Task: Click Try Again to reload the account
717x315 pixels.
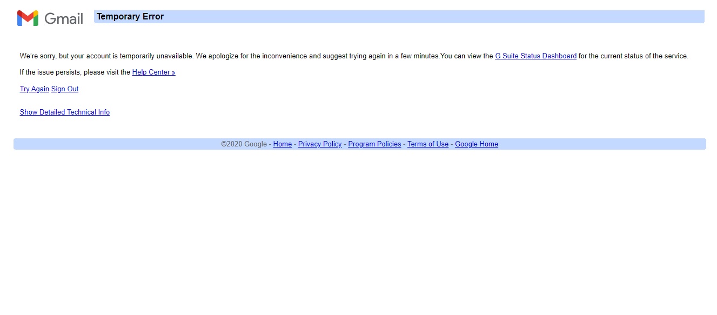Action: (34, 89)
